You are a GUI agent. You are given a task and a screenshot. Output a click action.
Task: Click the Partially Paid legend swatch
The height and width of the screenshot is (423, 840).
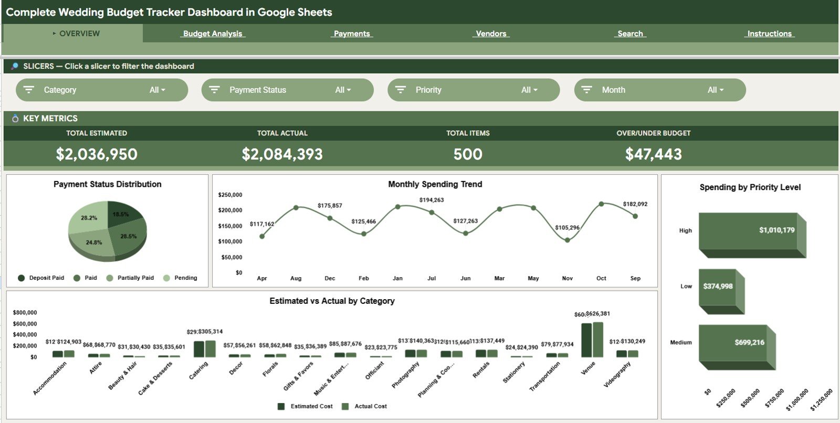click(x=110, y=278)
